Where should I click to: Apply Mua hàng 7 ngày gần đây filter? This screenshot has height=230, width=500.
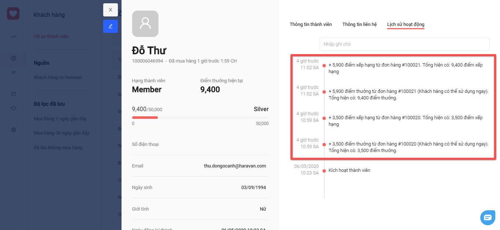[60, 119]
